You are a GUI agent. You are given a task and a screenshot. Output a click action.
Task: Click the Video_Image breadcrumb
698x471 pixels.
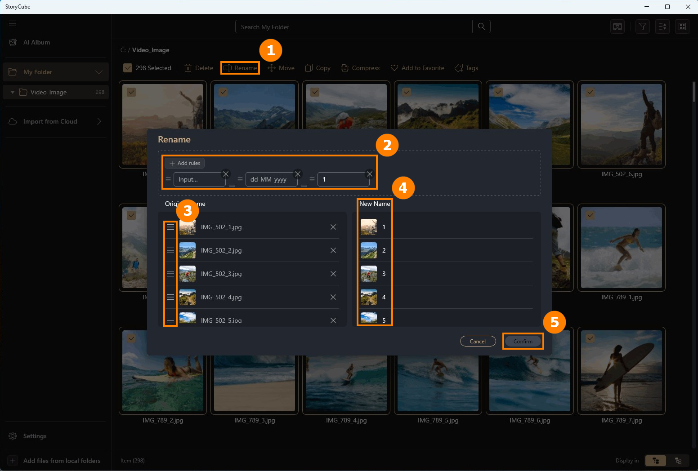click(x=151, y=50)
